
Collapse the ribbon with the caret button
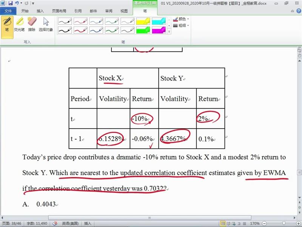292,11
